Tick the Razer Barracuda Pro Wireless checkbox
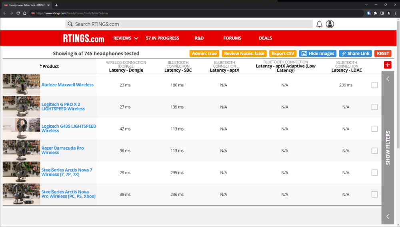The width and height of the screenshot is (400, 227). (374, 151)
